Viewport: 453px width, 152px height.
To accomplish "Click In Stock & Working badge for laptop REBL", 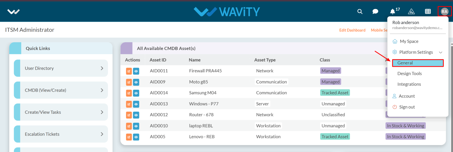I will point(406,126).
